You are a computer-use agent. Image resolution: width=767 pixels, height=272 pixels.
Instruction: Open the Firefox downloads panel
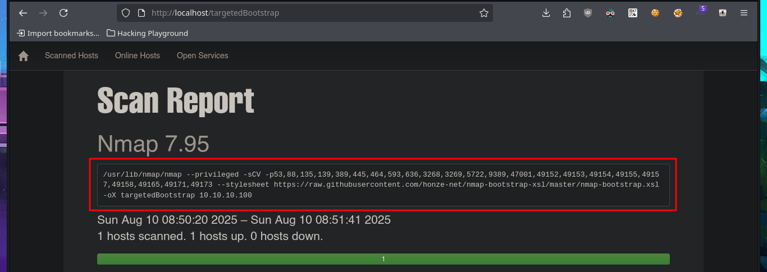point(546,13)
